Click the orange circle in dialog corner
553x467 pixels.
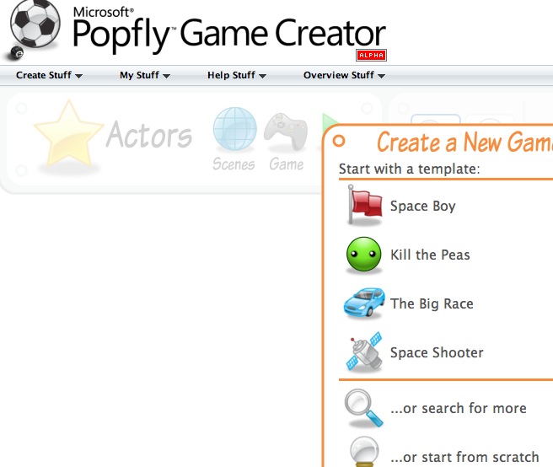click(339, 141)
